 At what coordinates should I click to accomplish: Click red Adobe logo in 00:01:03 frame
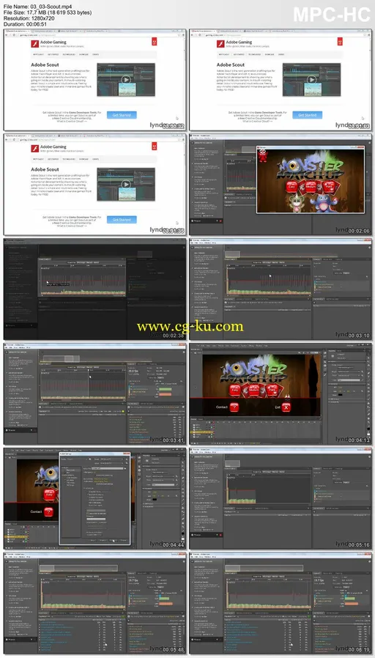(340, 42)
